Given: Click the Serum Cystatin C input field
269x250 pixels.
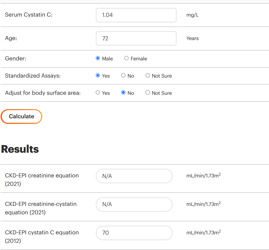Looking at the screenshot, I should tap(136, 15).
